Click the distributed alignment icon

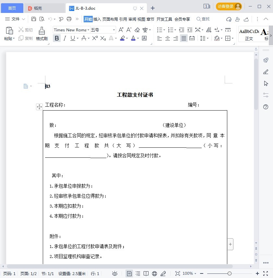192,38
